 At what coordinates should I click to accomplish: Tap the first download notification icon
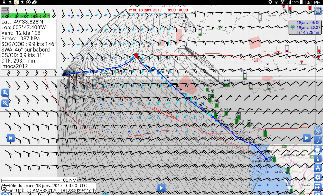[4, 2]
